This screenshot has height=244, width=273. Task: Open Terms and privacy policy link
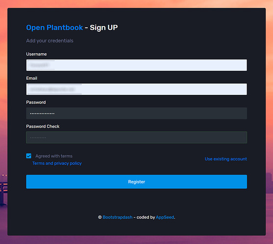pyautogui.click(x=57, y=163)
